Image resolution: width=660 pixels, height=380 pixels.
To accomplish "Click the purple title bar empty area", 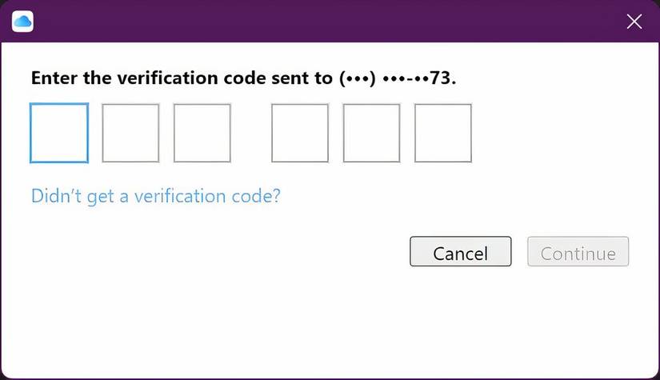I will click(x=320, y=22).
